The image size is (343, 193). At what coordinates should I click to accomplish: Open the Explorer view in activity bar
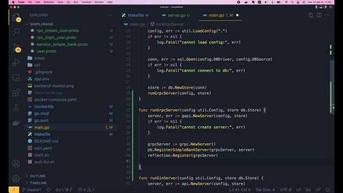point(16,17)
